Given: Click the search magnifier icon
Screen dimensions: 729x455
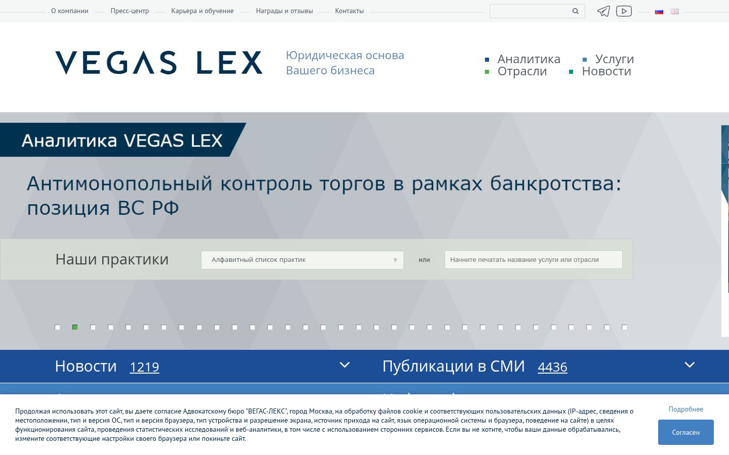Looking at the screenshot, I should pyautogui.click(x=575, y=11).
